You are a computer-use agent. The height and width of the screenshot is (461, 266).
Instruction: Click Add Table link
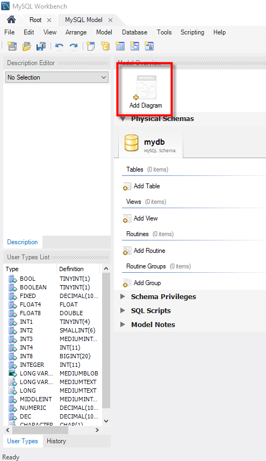pos(147,186)
